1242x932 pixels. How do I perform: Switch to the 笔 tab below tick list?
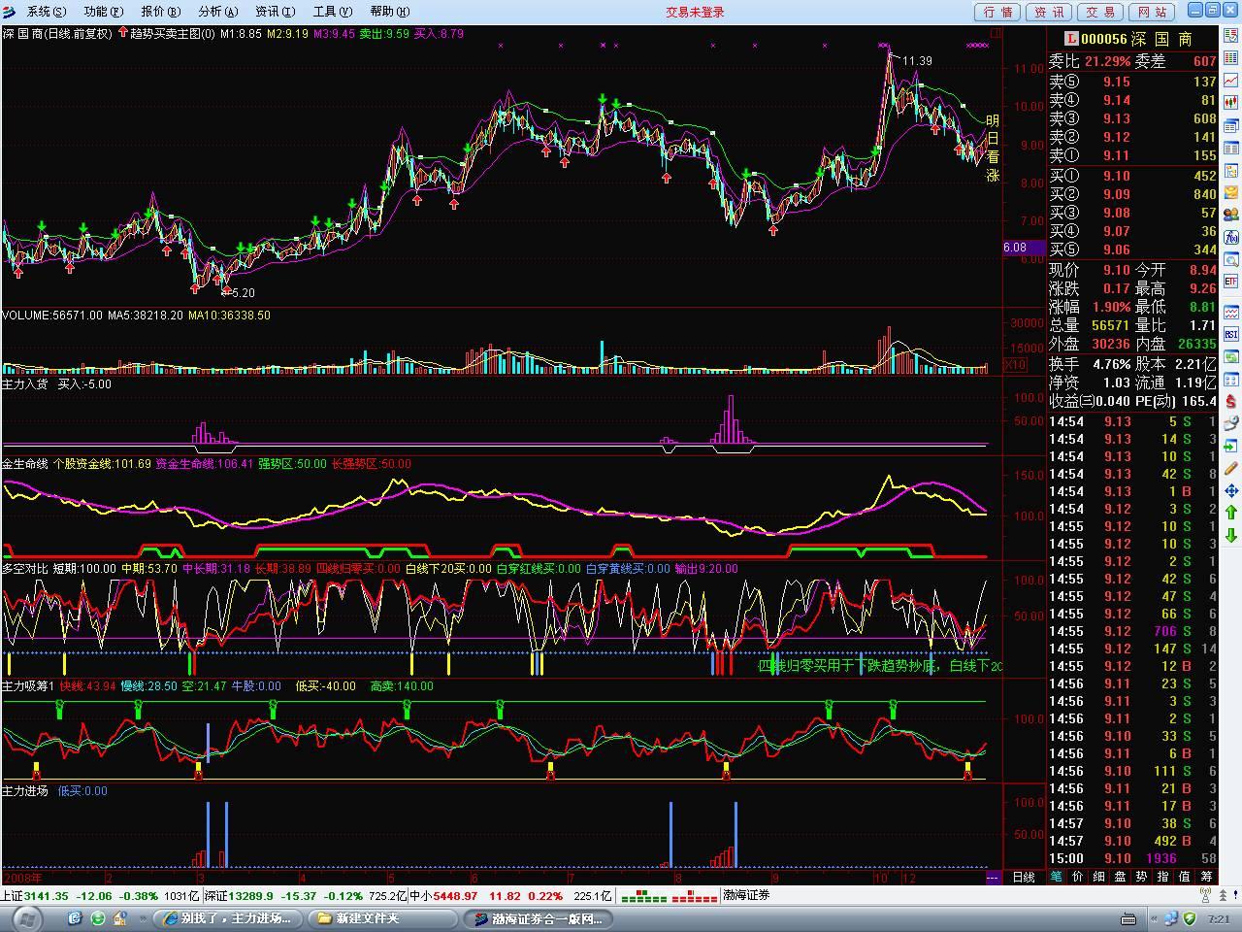(x=1057, y=876)
